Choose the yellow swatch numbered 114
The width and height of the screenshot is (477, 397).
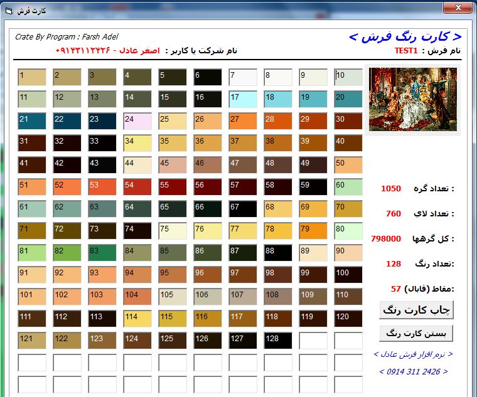(x=137, y=319)
